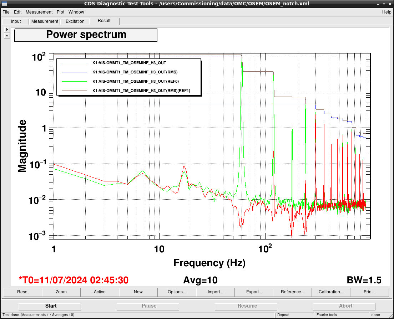Click the right-arrow expand icon beside plot
Screen dimensions: 394x319
point(7,29)
